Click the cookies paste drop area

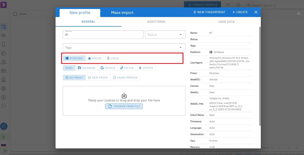pos(124,100)
